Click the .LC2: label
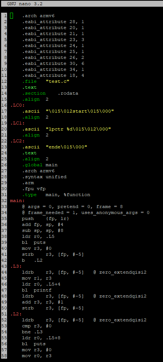 click(18, 141)
